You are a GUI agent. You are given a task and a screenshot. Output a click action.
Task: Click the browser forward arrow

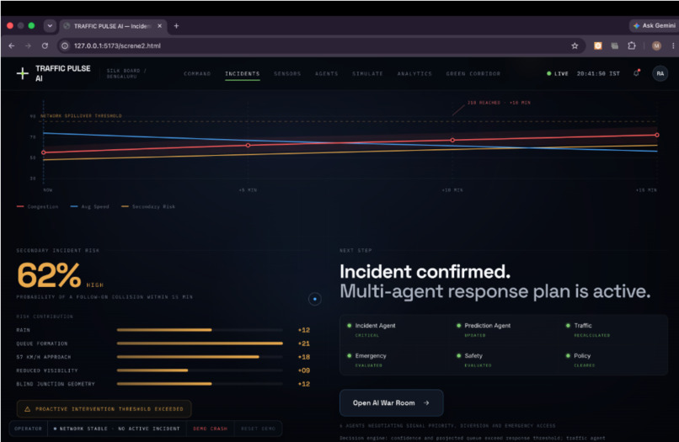[28, 45]
